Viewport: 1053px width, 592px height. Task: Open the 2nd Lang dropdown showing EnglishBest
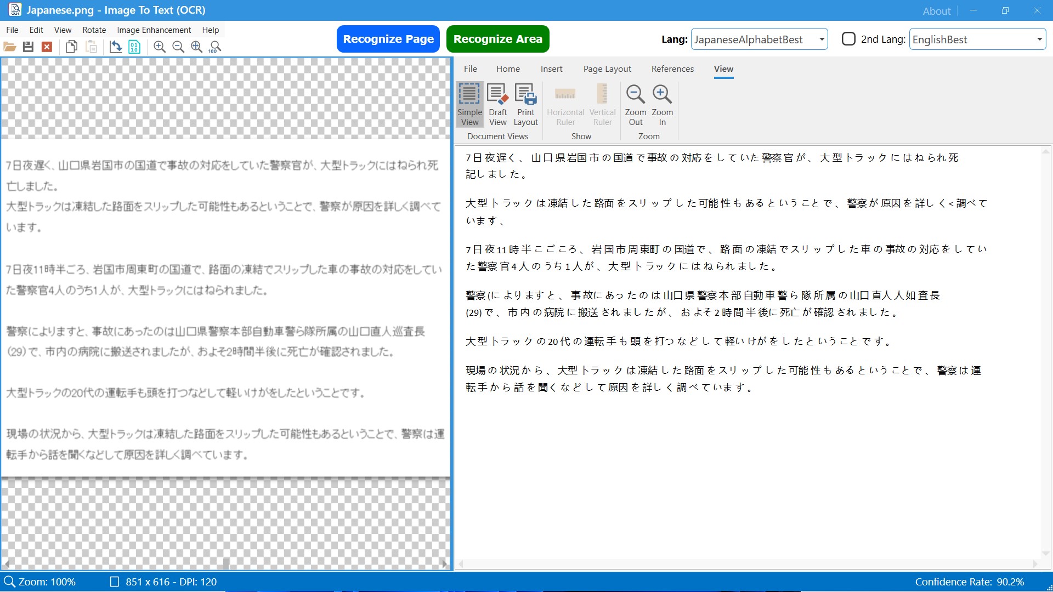click(x=977, y=39)
